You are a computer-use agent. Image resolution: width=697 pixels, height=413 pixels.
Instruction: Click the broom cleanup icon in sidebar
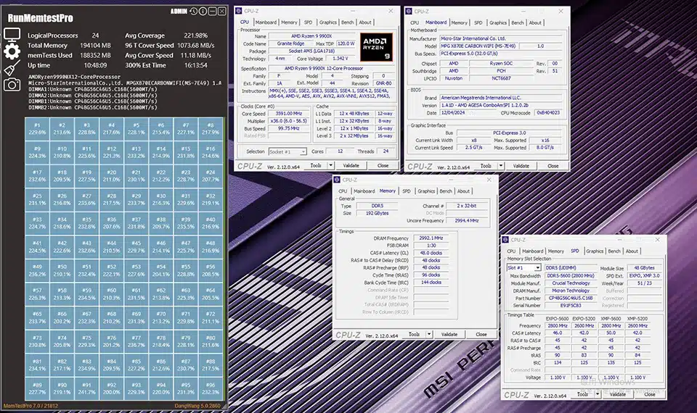[12, 68]
